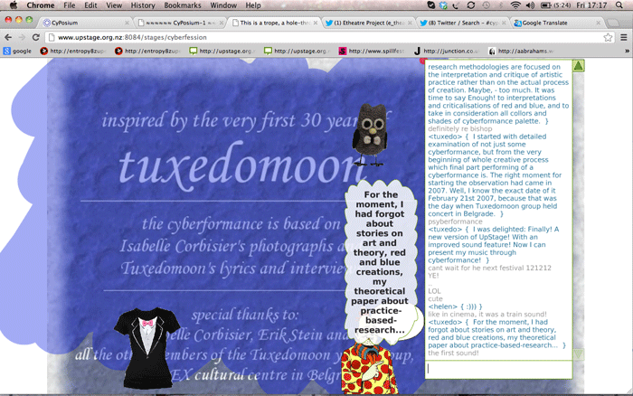Show hidden bookmarks with the double-chevron

(627, 51)
